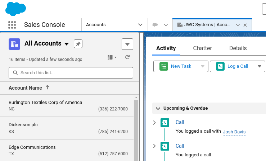This screenshot has height=161, width=266.
Task: Click the Sales Console app name
Action: 44,25
